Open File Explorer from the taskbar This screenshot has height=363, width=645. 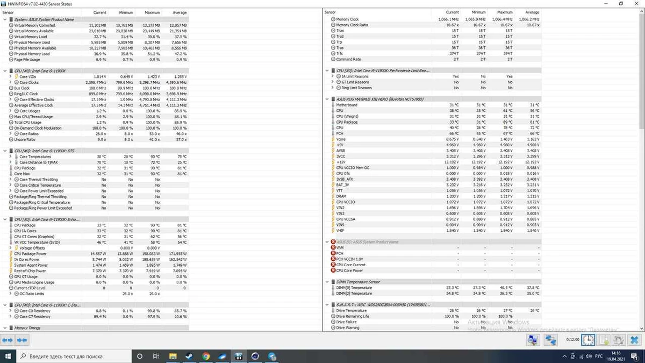173,356
